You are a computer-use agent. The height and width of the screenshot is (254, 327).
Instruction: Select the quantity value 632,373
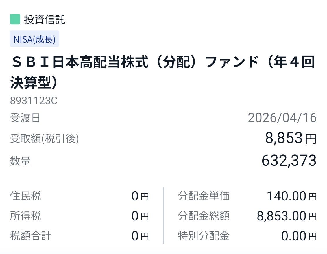(x=289, y=161)
